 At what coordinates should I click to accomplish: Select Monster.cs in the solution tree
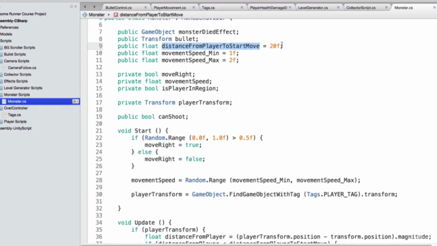point(17,102)
